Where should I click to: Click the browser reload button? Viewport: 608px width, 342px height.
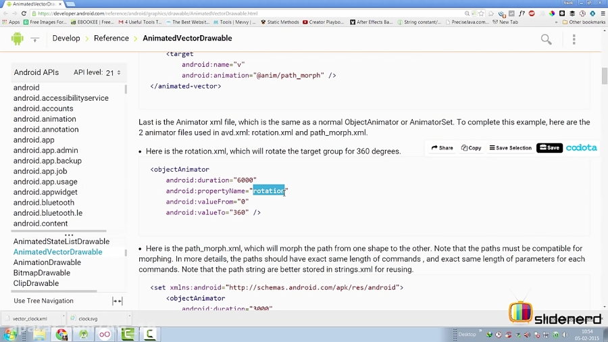[24, 14]
